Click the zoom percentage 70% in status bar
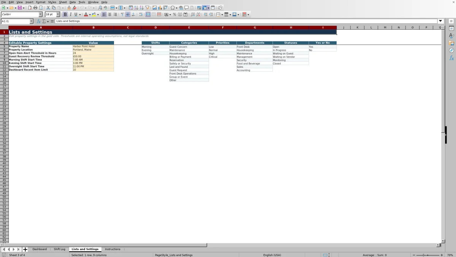Image resolution: width=456 pixels, height=257 pixels. click(x=450, y=255)
